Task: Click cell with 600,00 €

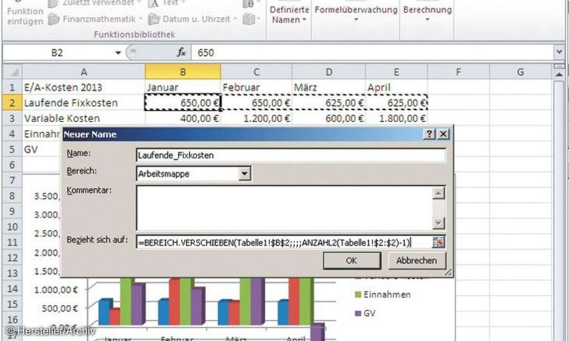Action: (x=329, y=118)
